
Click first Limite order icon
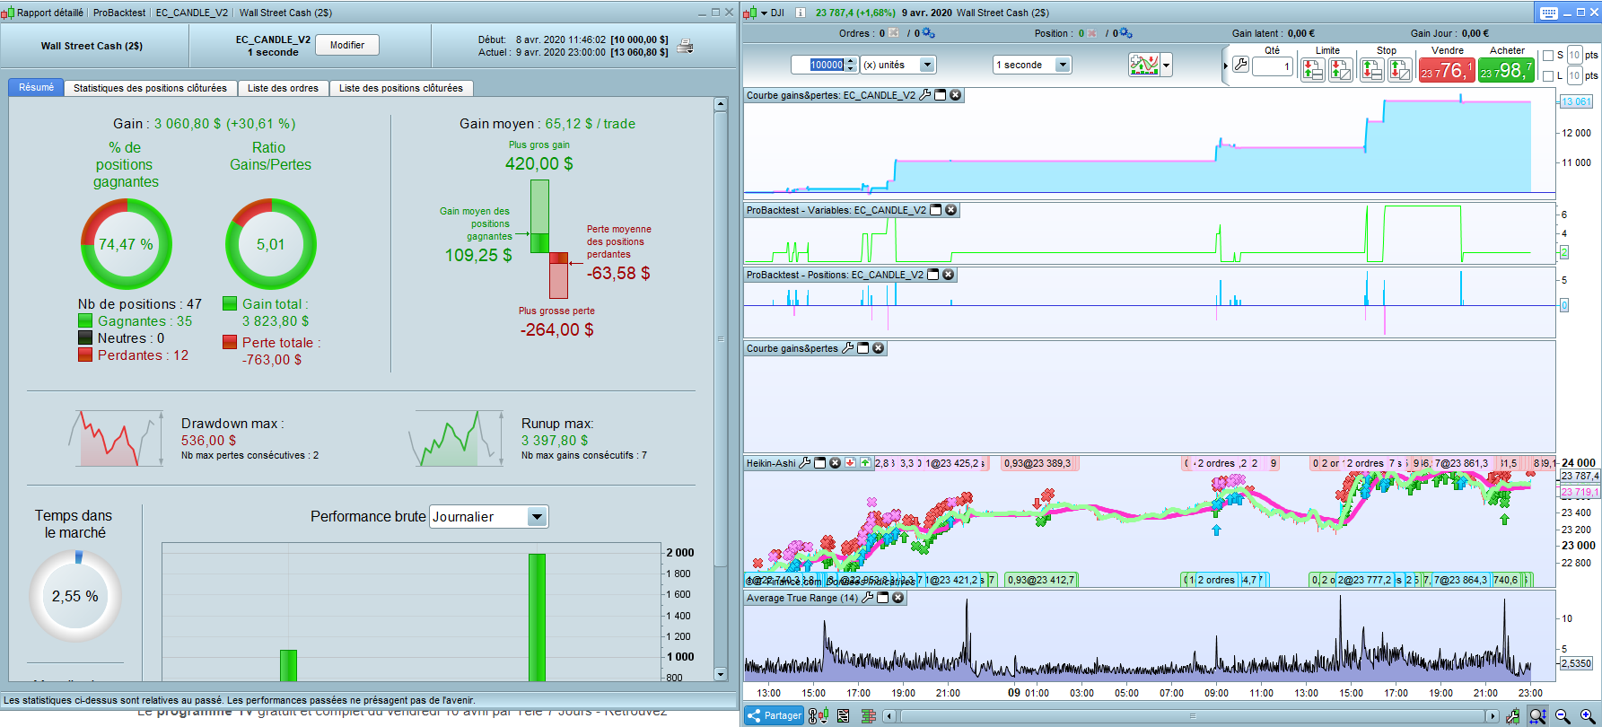pos(1313,69)
